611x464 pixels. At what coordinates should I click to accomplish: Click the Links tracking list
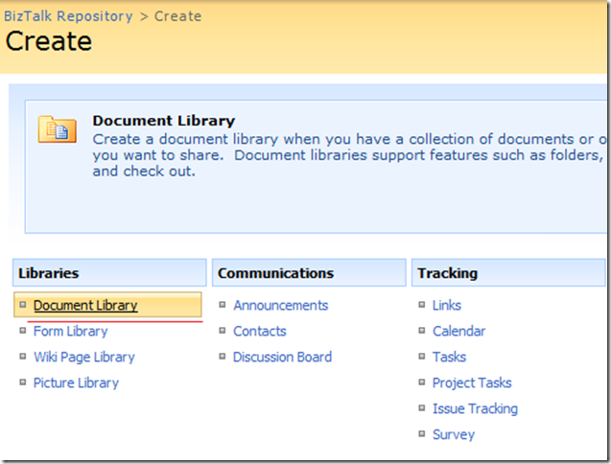446,306
